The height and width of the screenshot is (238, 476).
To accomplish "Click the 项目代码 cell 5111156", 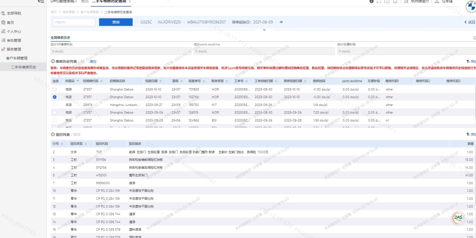I will tap(101, 160).
